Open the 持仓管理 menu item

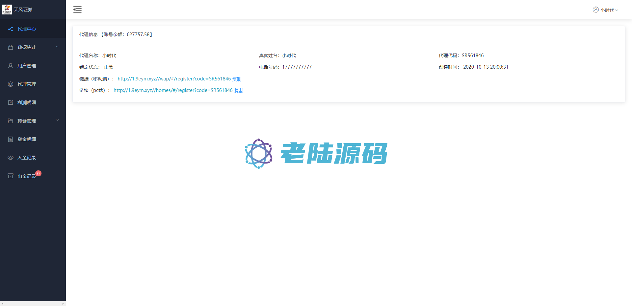click(33, 121)
